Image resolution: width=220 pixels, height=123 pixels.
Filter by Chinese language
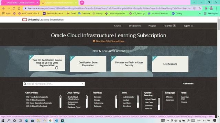click(169, 97)
